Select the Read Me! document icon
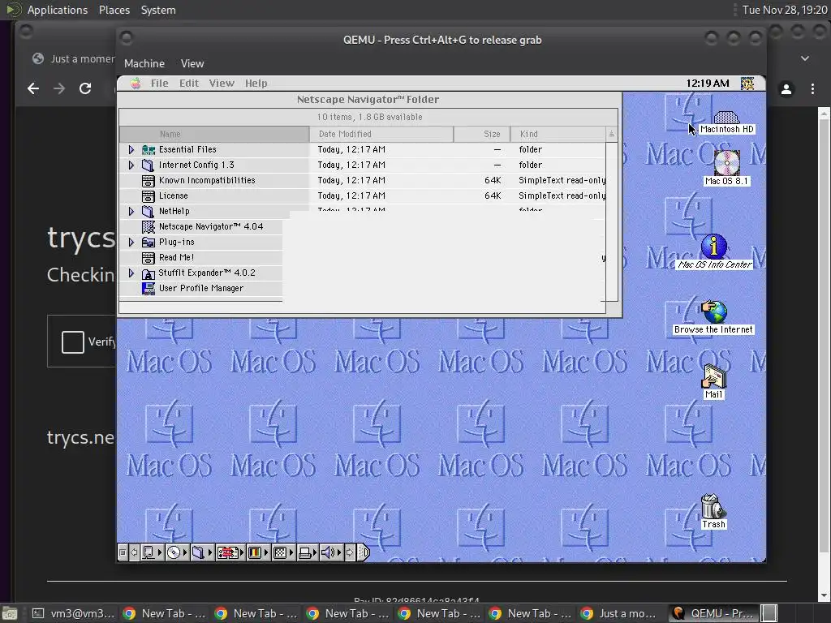 tap(149, 257)
